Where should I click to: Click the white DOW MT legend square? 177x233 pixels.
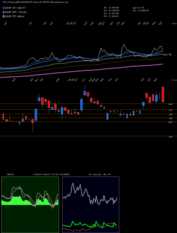click(x=4, y=12)
